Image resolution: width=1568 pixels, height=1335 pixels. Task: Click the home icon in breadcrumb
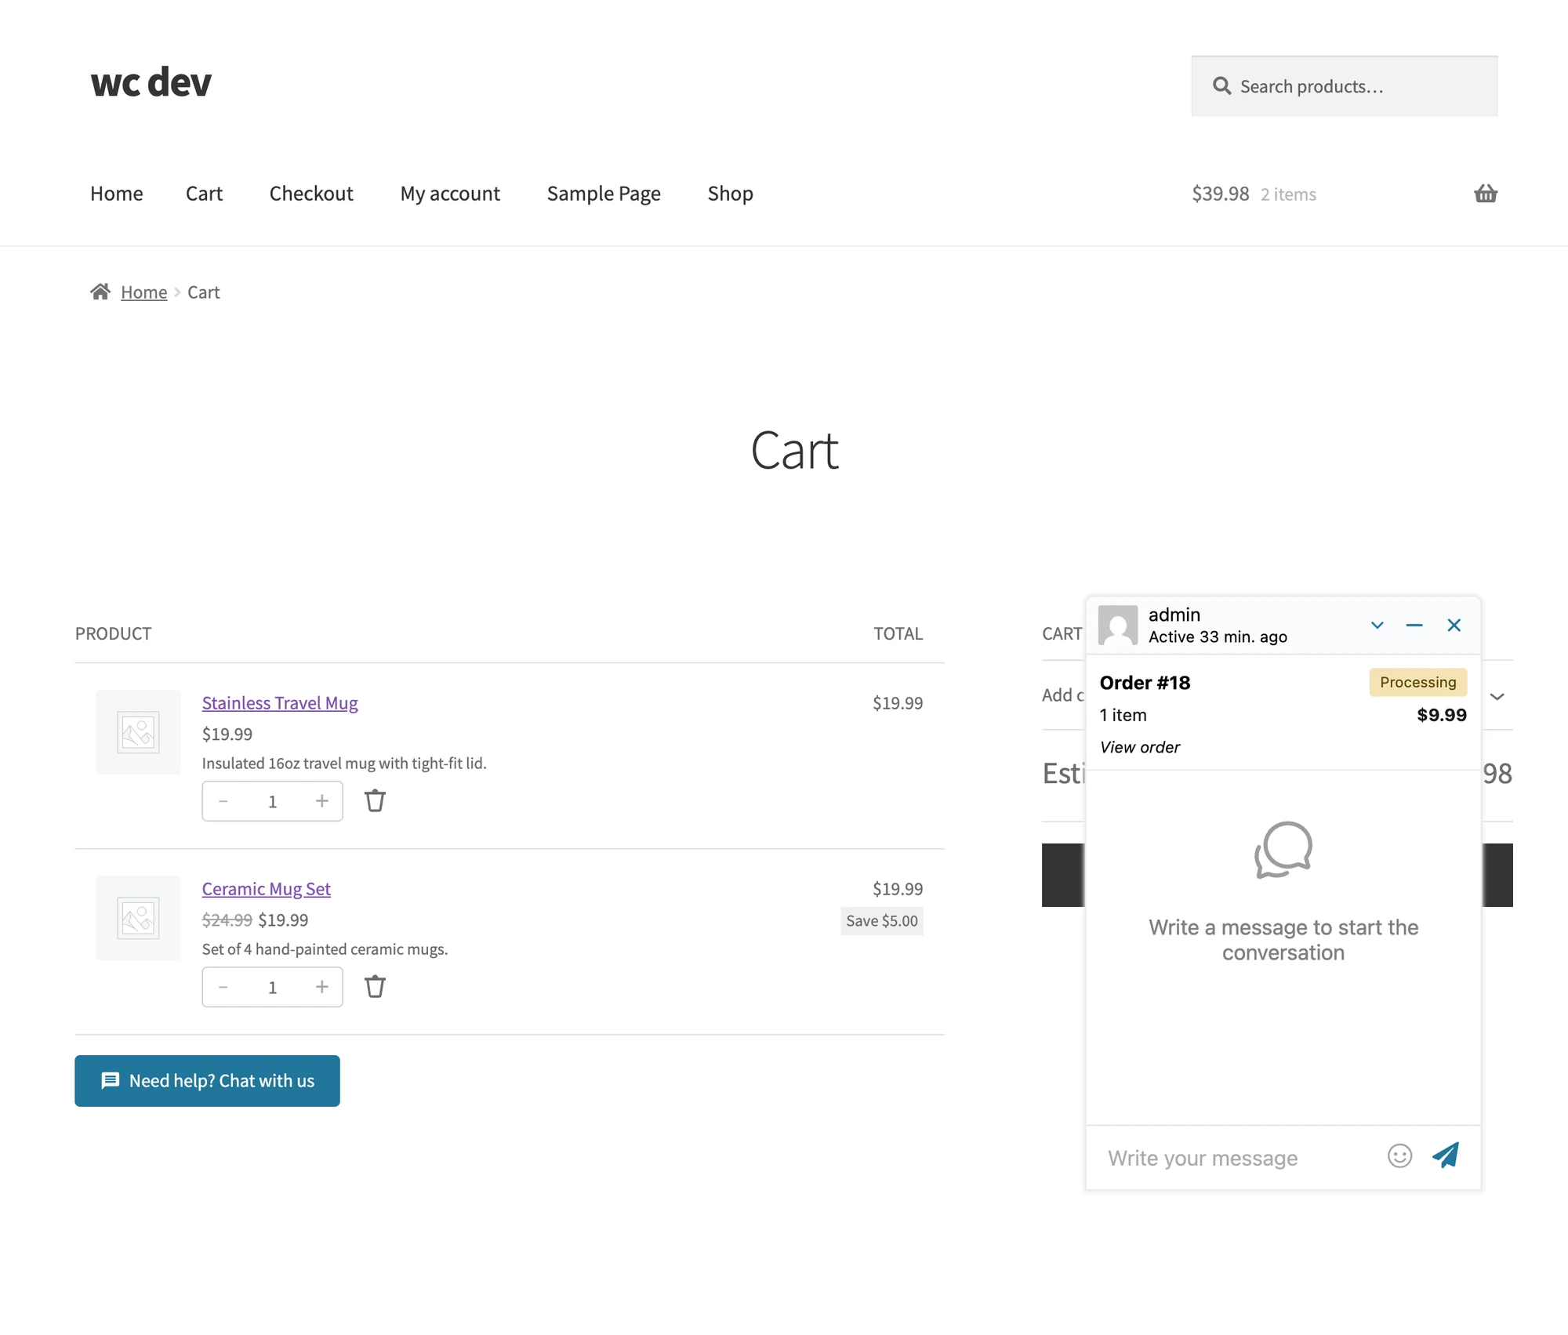(x=100, y=292)
